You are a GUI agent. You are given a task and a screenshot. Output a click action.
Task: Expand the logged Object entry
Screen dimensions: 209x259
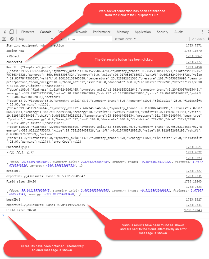pyautogui.click(x=7, y=56)
